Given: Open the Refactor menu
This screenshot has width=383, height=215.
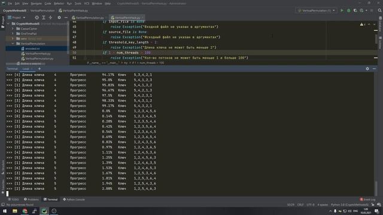Looking at the screenshot, I should [x=59, y=4].
